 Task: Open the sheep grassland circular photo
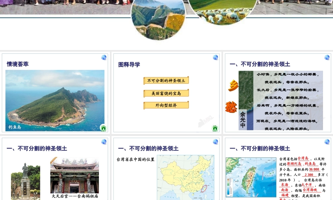[222, 12]
